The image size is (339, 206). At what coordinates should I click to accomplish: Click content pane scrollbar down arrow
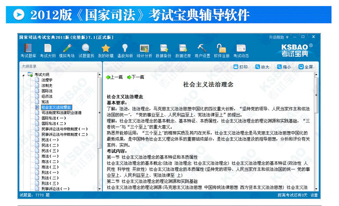(316, 189)
